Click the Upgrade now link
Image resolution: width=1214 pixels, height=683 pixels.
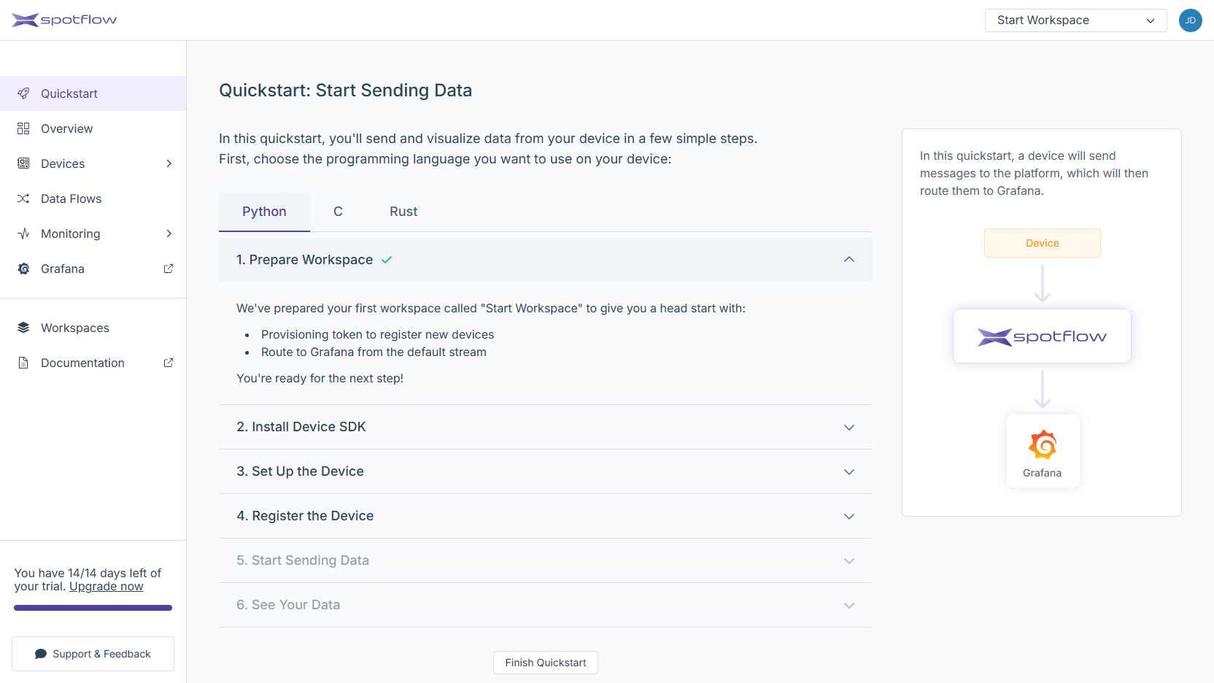[x=107, y=586]
